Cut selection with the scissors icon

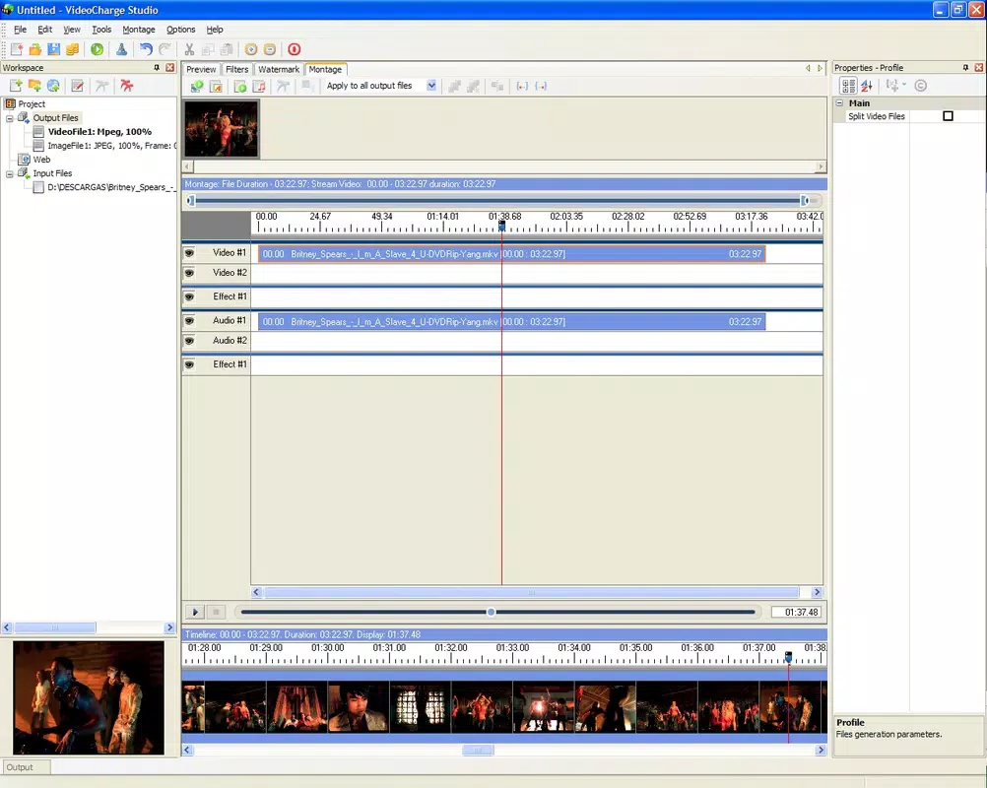click(x=189, y=49)
